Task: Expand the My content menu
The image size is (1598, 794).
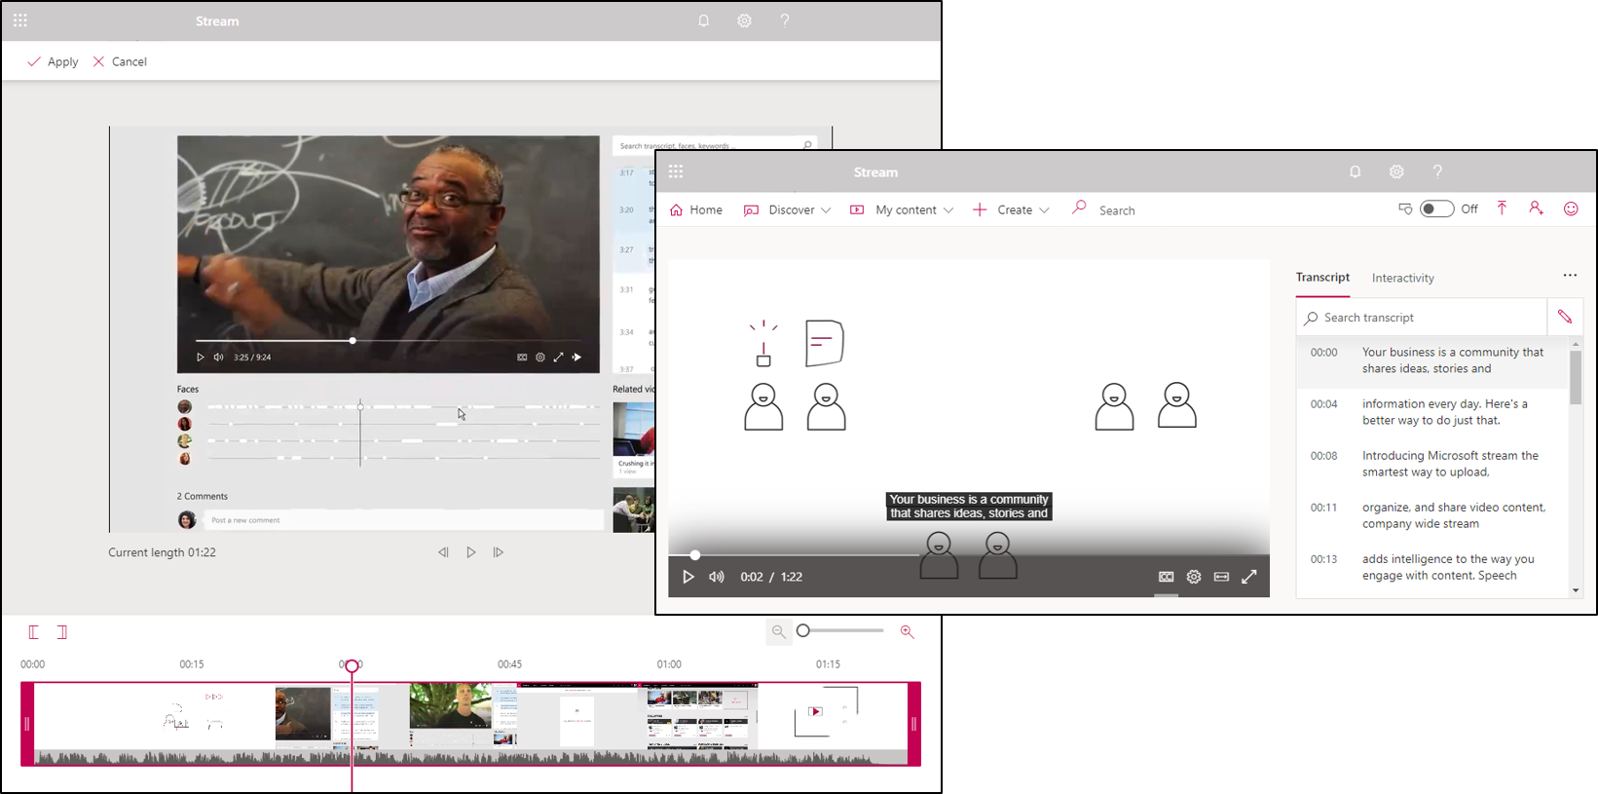Action: (902, 209)
